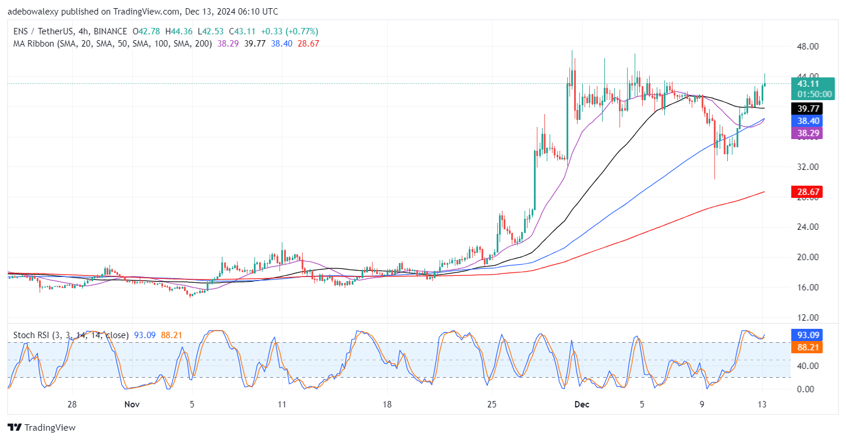Click the black 39.77 SMA price label
Image resolution: width=846 pixels, height=440 pixels.
(x=808, y=108)
